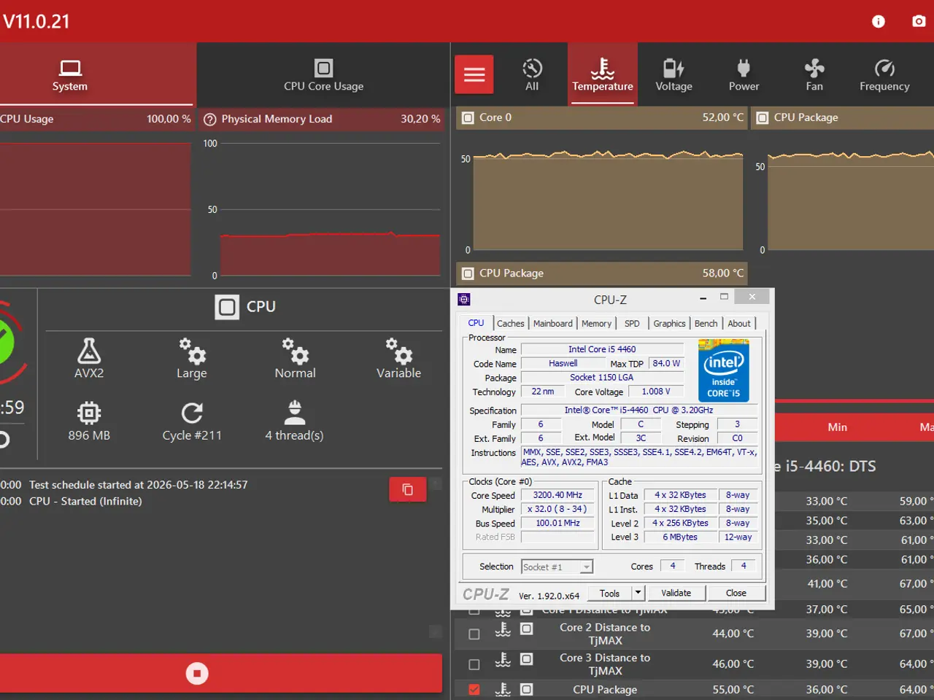Viewport: 934px width, 700px height.
Task: Click the Core Speed 3200.40 MHz value
Action: tap(557, 495)
